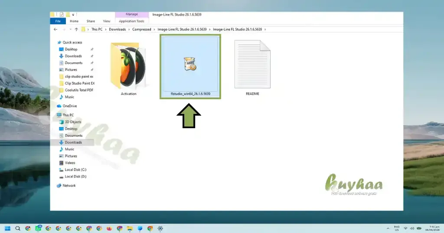This screenshot has width=444, height=233.
Task: Open the Share ribbon tab
Action: pyautogui.click(x=91, y=21)
